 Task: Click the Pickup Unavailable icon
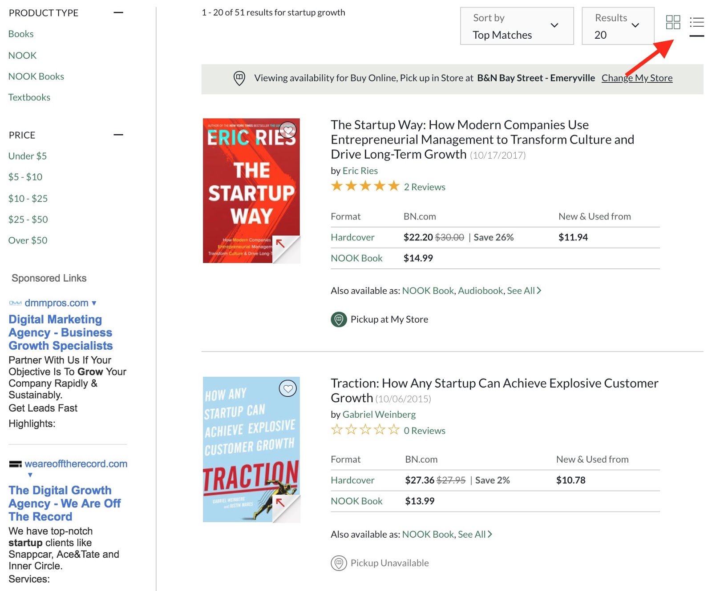click(x=339, y=563)
